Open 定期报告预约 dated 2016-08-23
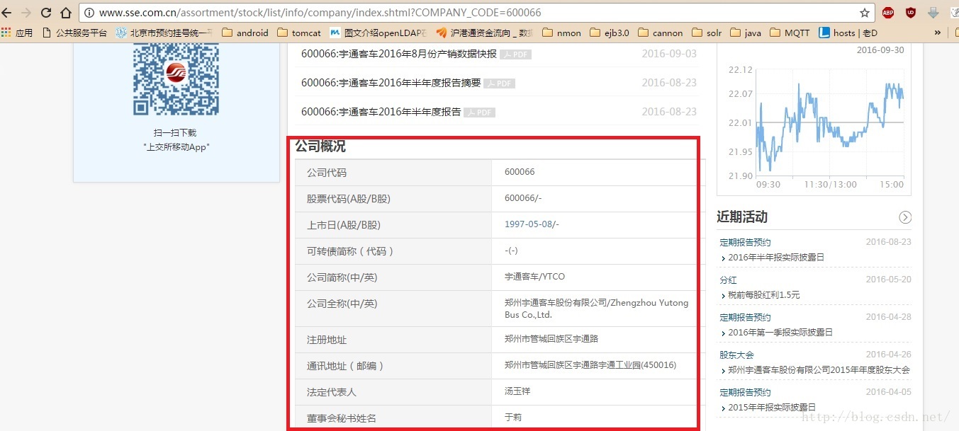This screenshot has height=431, width=959. 745,242
